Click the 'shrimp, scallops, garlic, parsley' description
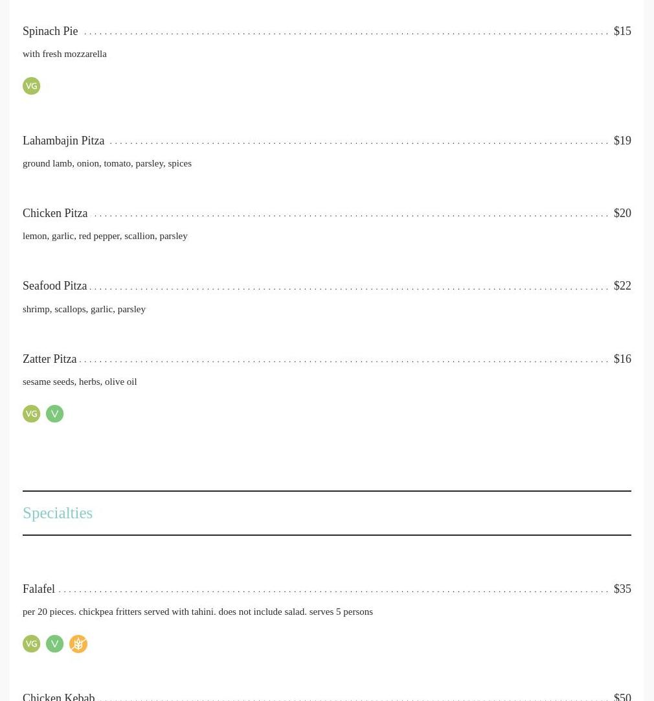Viewport: 654px width, 701px height. (84, 309)
